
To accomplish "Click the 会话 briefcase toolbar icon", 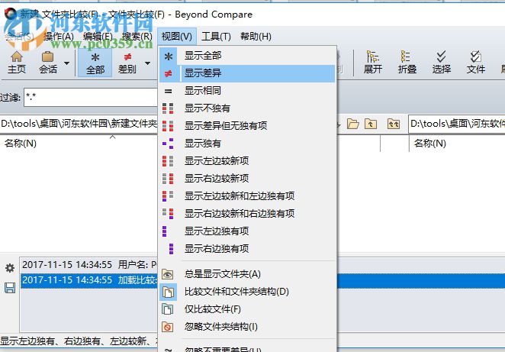I will [48, 63].
